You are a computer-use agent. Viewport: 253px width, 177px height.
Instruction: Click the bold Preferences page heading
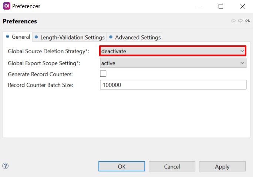click(20, 21)
